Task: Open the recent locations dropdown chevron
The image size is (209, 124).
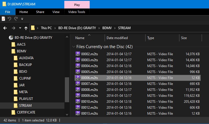Action: tap(20, 28)
